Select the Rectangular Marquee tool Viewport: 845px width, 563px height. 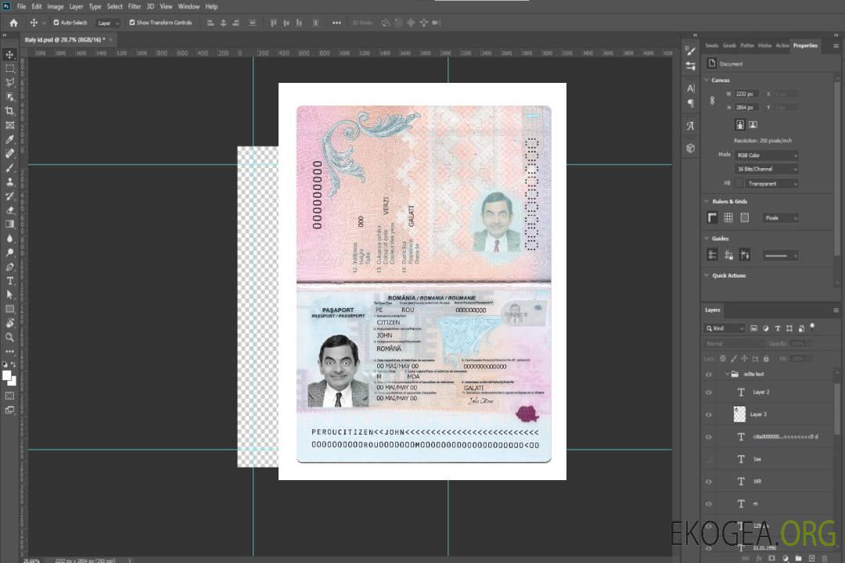(9, 69)
